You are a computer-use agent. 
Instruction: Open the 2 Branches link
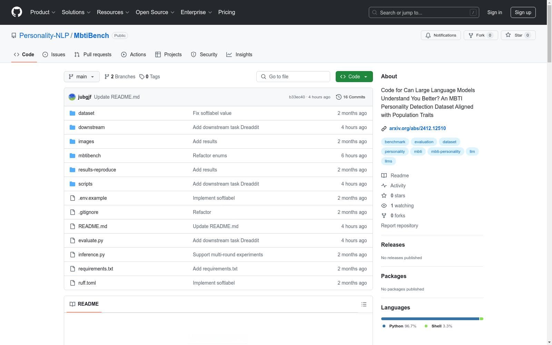point(120,77)
